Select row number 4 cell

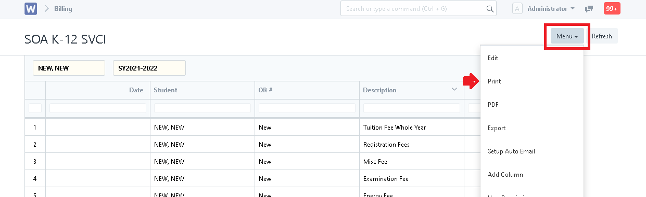[x=35, y=179]
